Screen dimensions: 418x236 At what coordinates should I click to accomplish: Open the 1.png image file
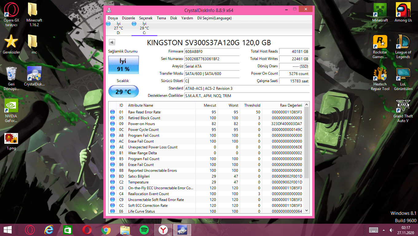pyautogui.click(x=11, y=141)
